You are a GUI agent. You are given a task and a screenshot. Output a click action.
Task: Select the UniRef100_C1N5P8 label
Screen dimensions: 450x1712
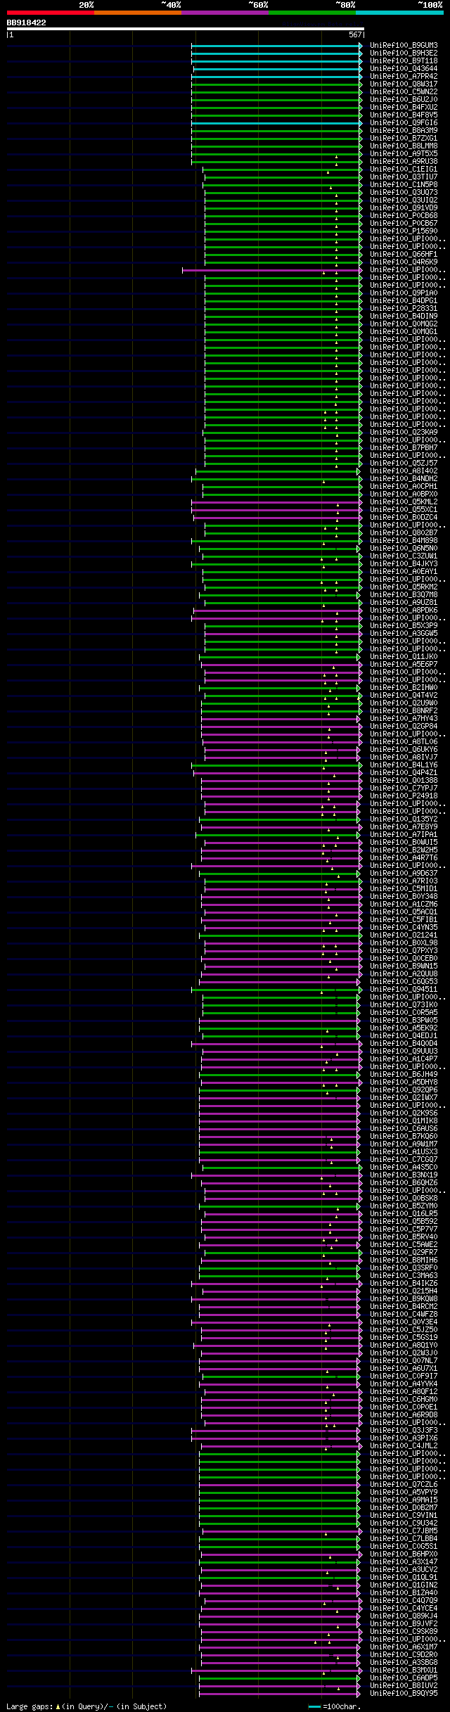point(404,185)
